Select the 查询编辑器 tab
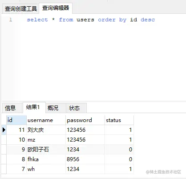Image resolution: width=186 pixels, height=179 pixels. 56,8
